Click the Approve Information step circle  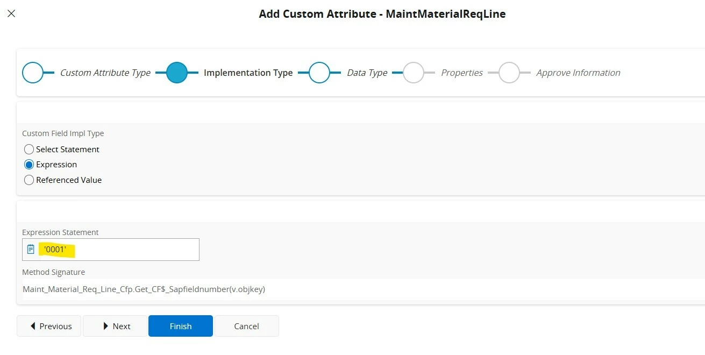click(509, 73)
